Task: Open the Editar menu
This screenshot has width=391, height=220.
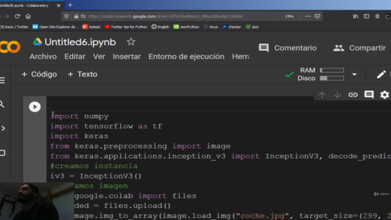Action: coord(75,57)
